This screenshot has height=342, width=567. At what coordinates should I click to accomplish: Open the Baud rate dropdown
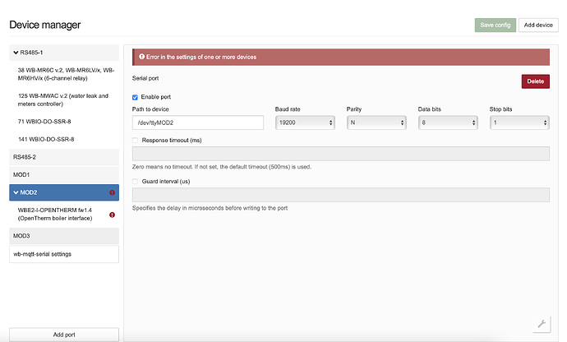coord(305,122)
